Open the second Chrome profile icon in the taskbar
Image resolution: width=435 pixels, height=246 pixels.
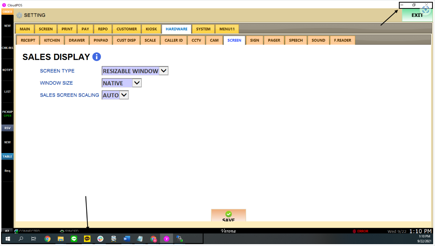point(153,239)
